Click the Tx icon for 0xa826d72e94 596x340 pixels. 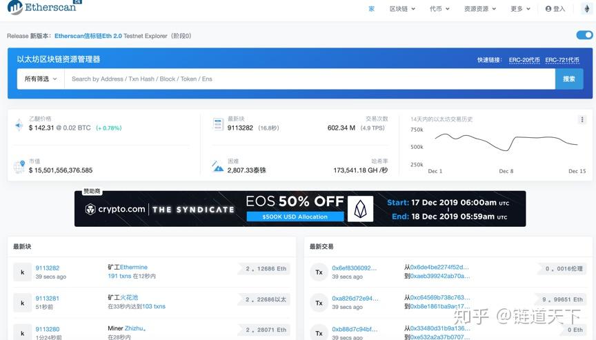click(319, 303)
